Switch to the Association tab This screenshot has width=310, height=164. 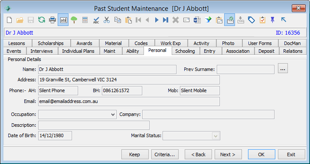[238, 51]
